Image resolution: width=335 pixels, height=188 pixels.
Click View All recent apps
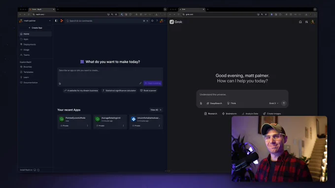[156, 110]
